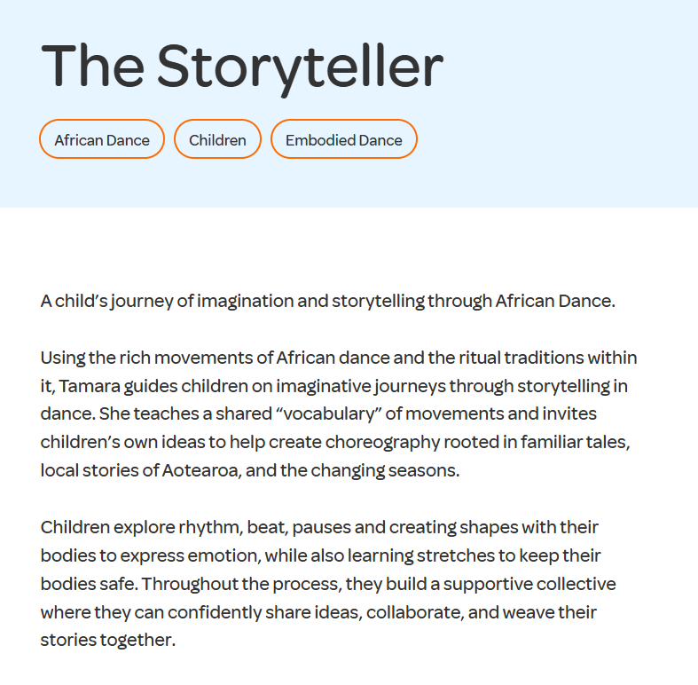The width and height of the screenshot is (698, 685).
Task: Click the African Dance tag
Action: (x=102, y=139)
